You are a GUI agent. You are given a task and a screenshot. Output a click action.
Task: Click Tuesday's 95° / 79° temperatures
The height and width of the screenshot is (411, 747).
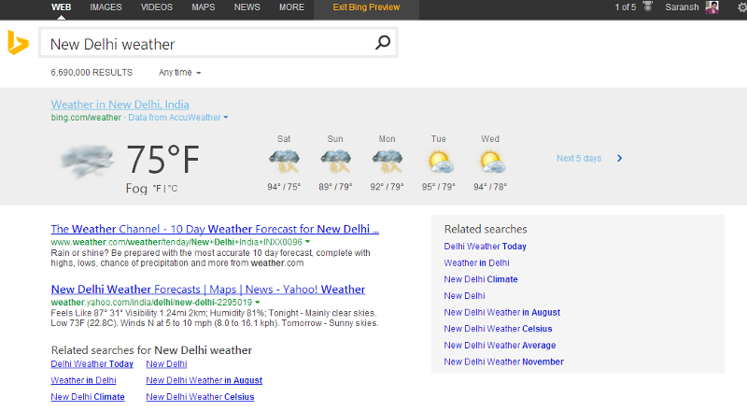click(438, 187)
